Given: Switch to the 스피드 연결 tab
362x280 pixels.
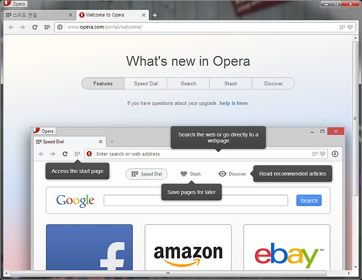Looking at the screenshot, I should point(40,15).
